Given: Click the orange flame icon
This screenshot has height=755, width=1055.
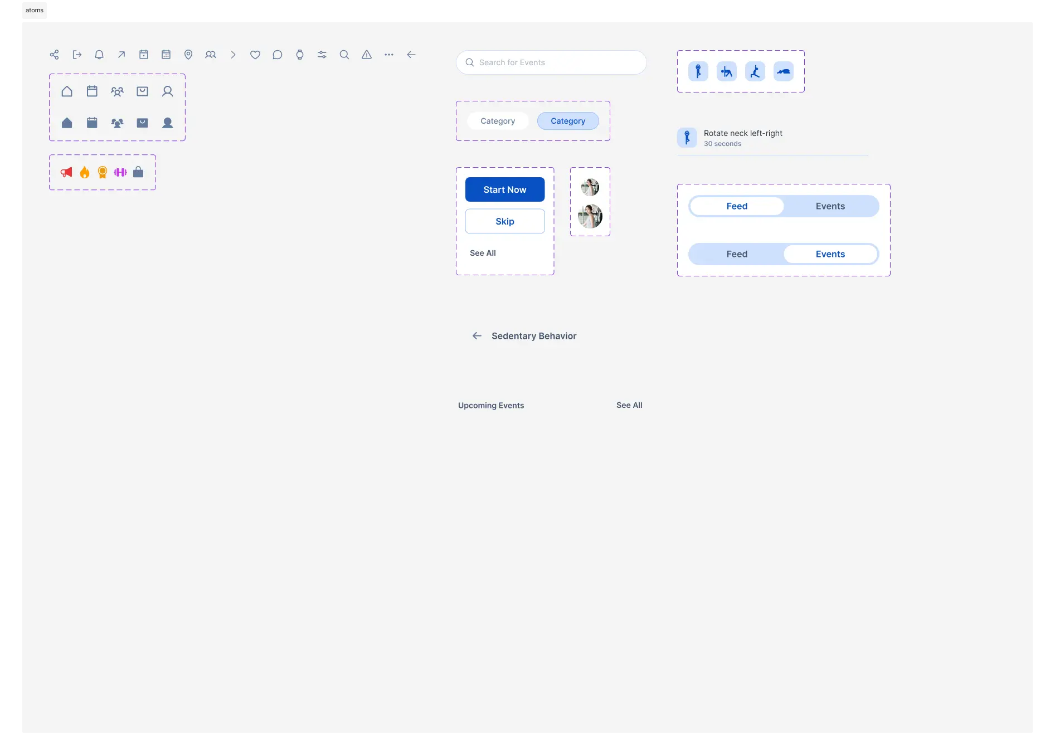Looking at the screenshot, I should [x=85, y=172].
